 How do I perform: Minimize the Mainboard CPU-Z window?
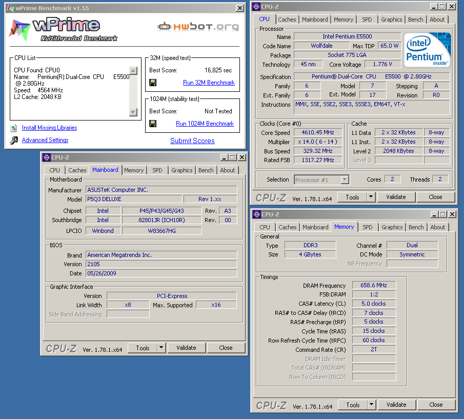coord(224,157)
